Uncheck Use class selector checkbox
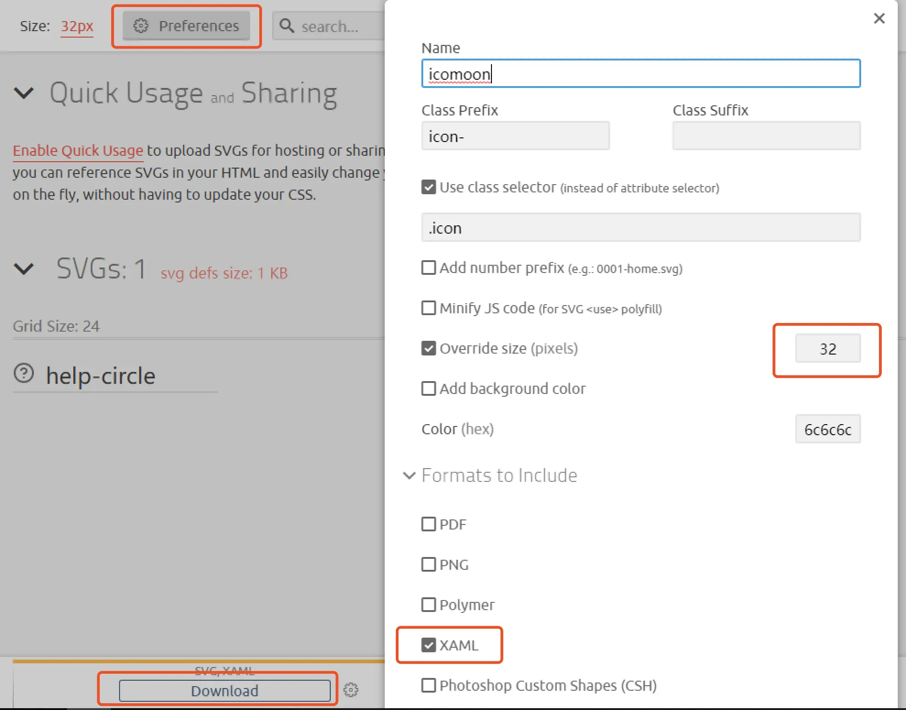Screen dimensions: 906x710 [x=429, y=187]
